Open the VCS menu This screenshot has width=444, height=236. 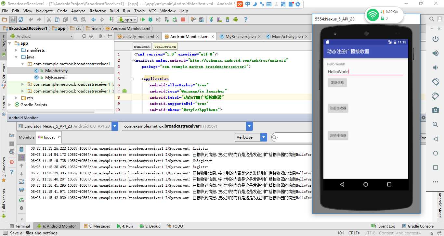tap(152, 11)
